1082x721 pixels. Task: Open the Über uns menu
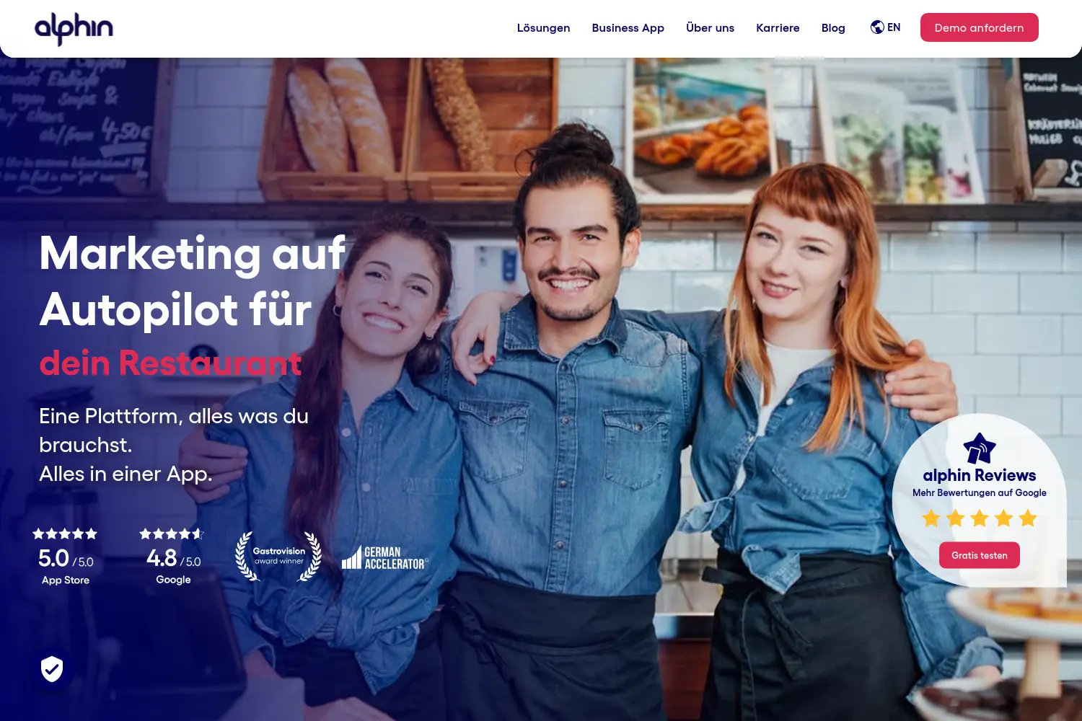pyautogui.click(x=710, y=28)
